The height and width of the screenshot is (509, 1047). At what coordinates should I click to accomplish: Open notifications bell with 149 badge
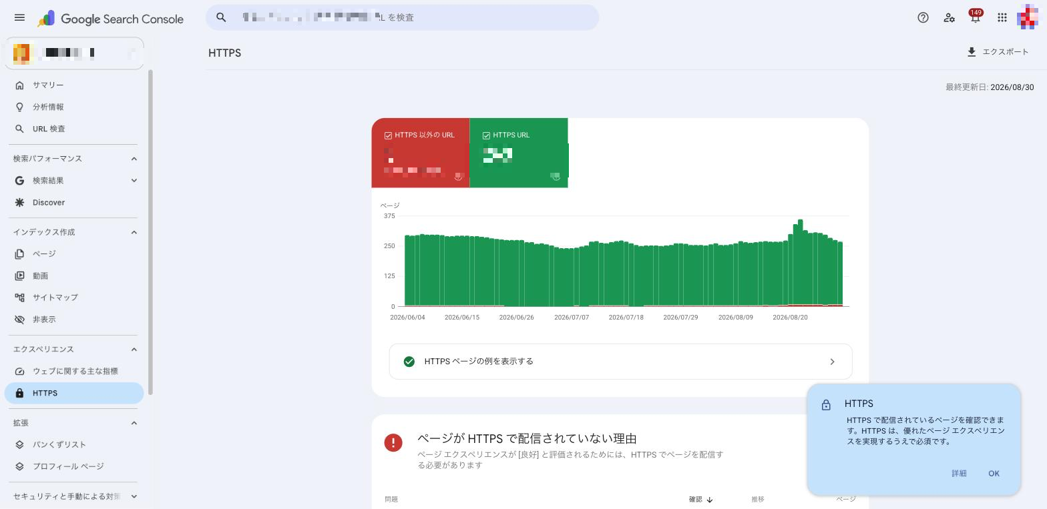pyautogui.click(x=976, y=17)
